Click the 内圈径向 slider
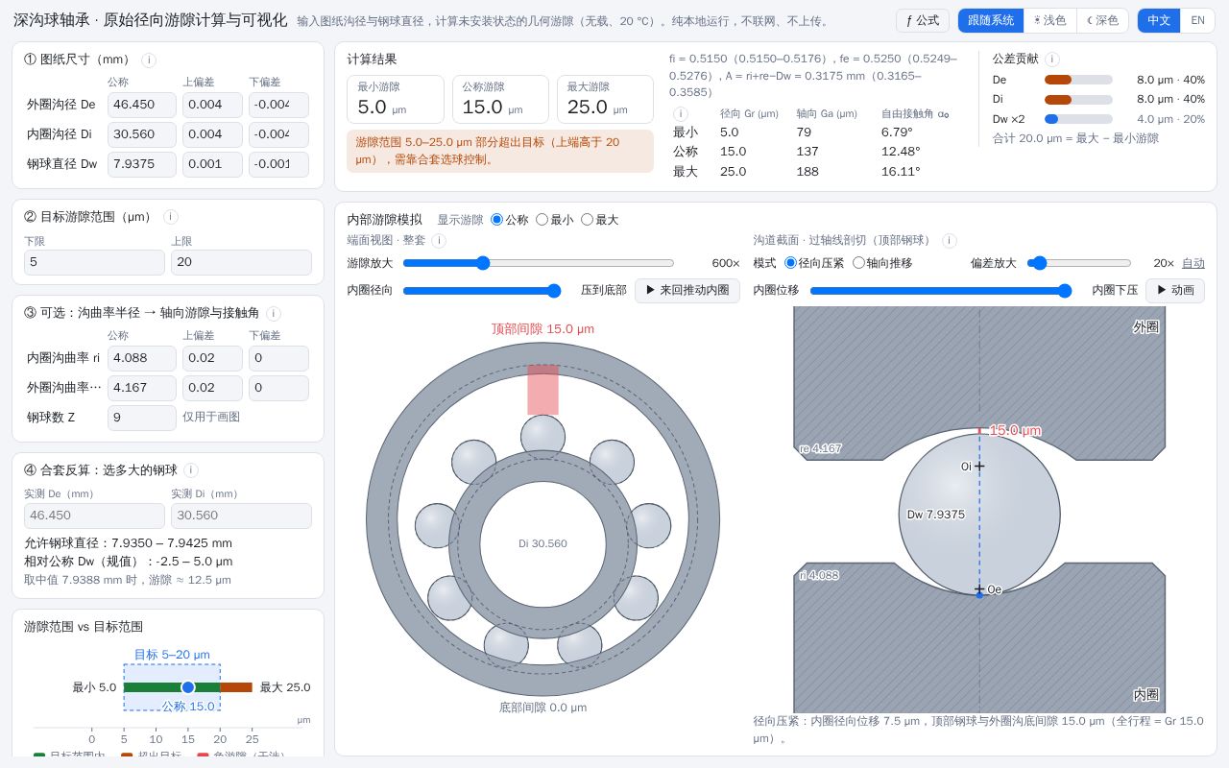This screenshot has height=768, width=1229. (482, 291)
